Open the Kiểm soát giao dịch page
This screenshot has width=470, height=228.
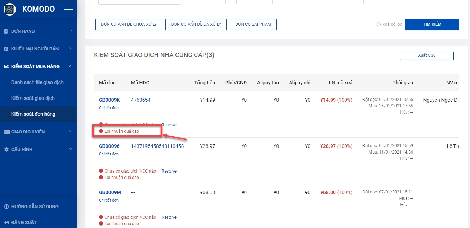(33, 98)
